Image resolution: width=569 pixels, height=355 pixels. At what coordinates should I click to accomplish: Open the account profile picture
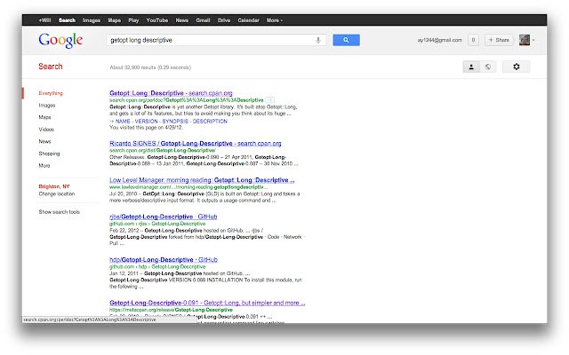click(x=525, y=40)
